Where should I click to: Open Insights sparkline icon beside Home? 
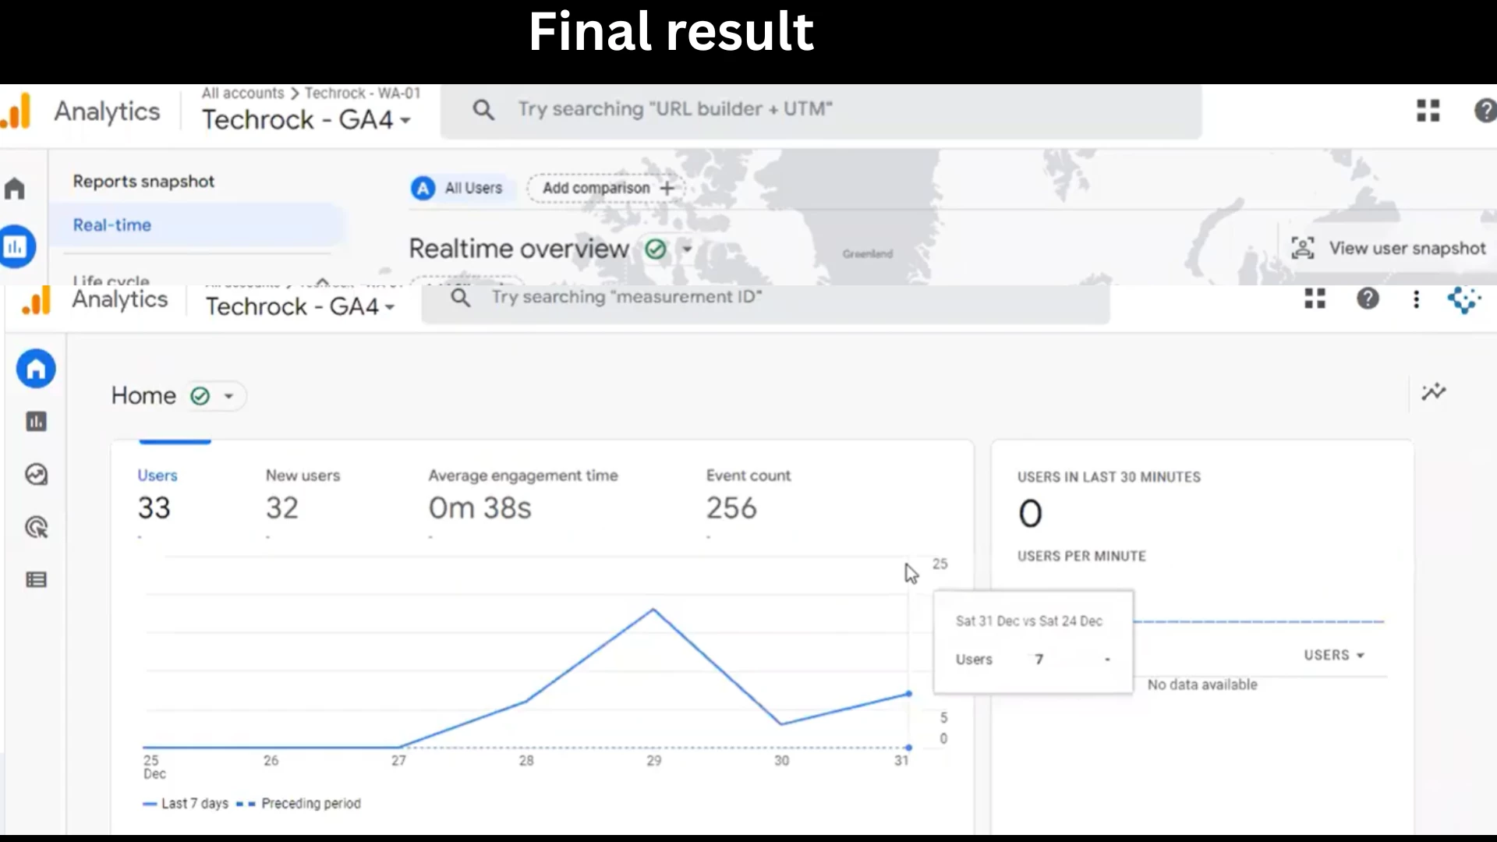1433,391
